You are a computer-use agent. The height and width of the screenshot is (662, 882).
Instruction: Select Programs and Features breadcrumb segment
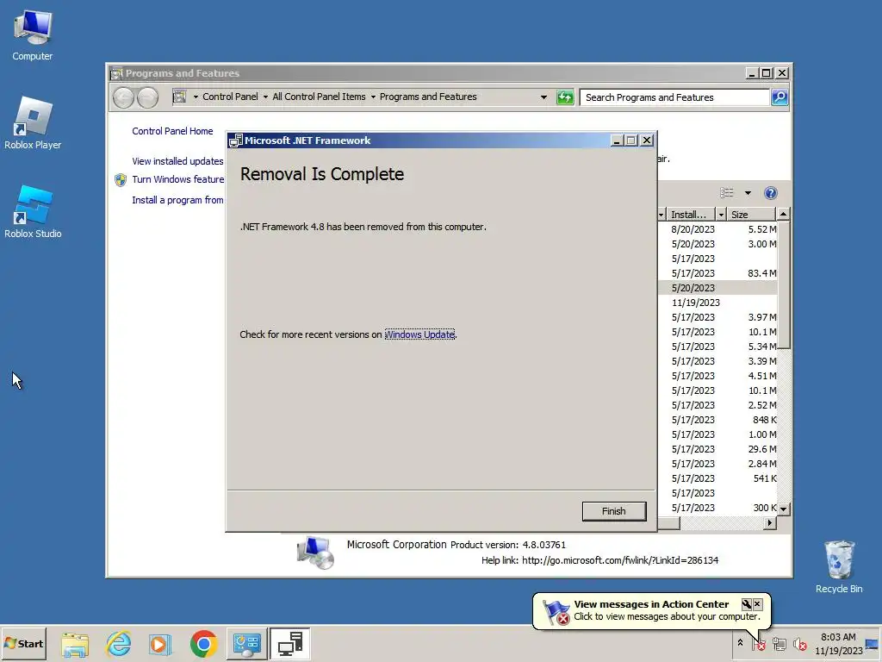pyautogui.click(x=428, y=97)
